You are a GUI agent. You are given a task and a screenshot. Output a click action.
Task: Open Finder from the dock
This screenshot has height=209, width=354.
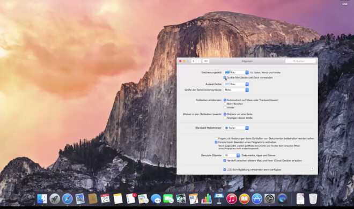[x=42, y=199]
